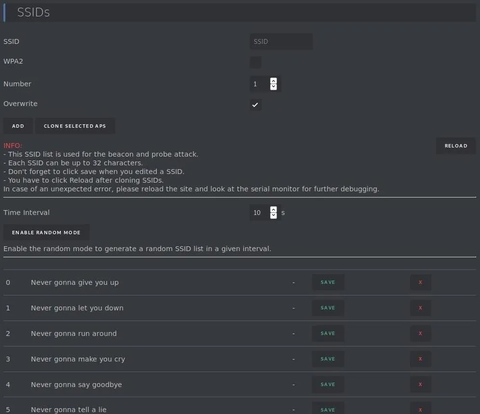Delete SSID 'Never gonna say goodbye'
Viewport: 480px width, 414px height.
coord(420,384)
